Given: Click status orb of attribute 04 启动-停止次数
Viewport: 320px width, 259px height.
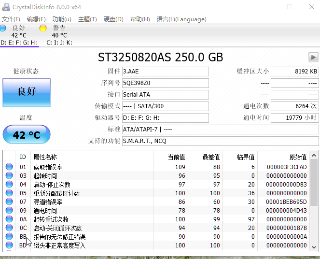Looking at the screenshot, I should click(9, 184).
